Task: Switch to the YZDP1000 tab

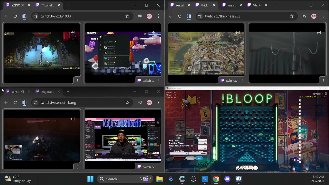Action: pos(18,5)
